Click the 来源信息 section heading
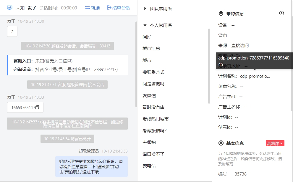Viewport: 293px width, 182px height. pos(235,14)
